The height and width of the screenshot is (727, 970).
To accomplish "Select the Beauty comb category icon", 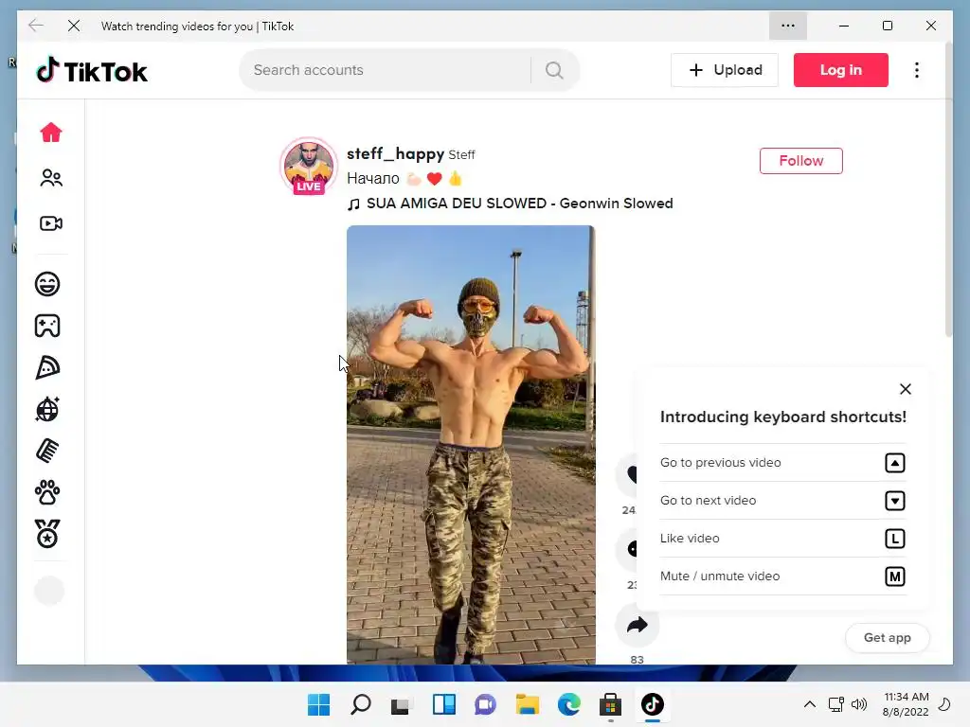I will coord(47,451).
